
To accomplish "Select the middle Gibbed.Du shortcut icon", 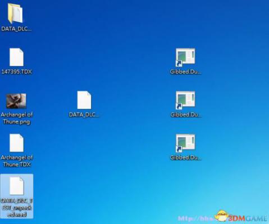I will coord(185,100).
